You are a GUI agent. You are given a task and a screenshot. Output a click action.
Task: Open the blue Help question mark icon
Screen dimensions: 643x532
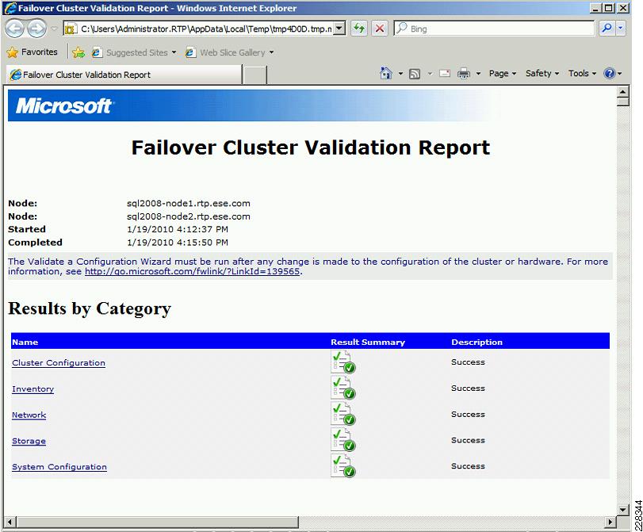tap(610, 74)
